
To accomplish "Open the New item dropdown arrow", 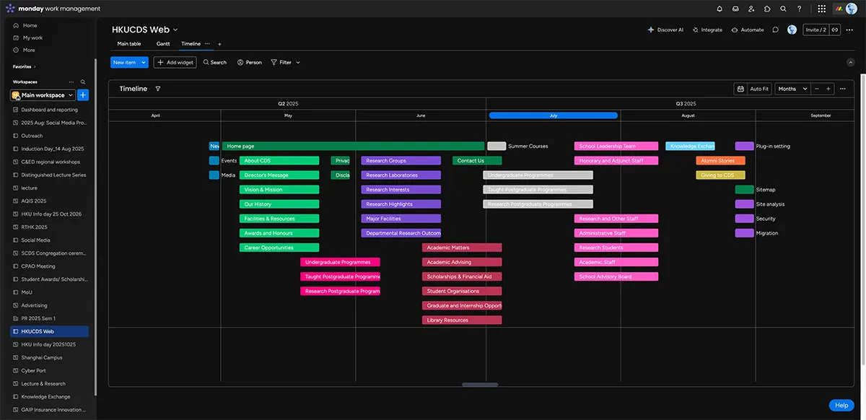I will coord(144,63).
